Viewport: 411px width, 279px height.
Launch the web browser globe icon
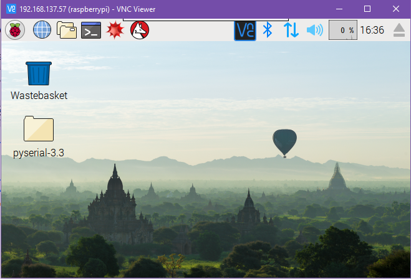click(42, 30)
